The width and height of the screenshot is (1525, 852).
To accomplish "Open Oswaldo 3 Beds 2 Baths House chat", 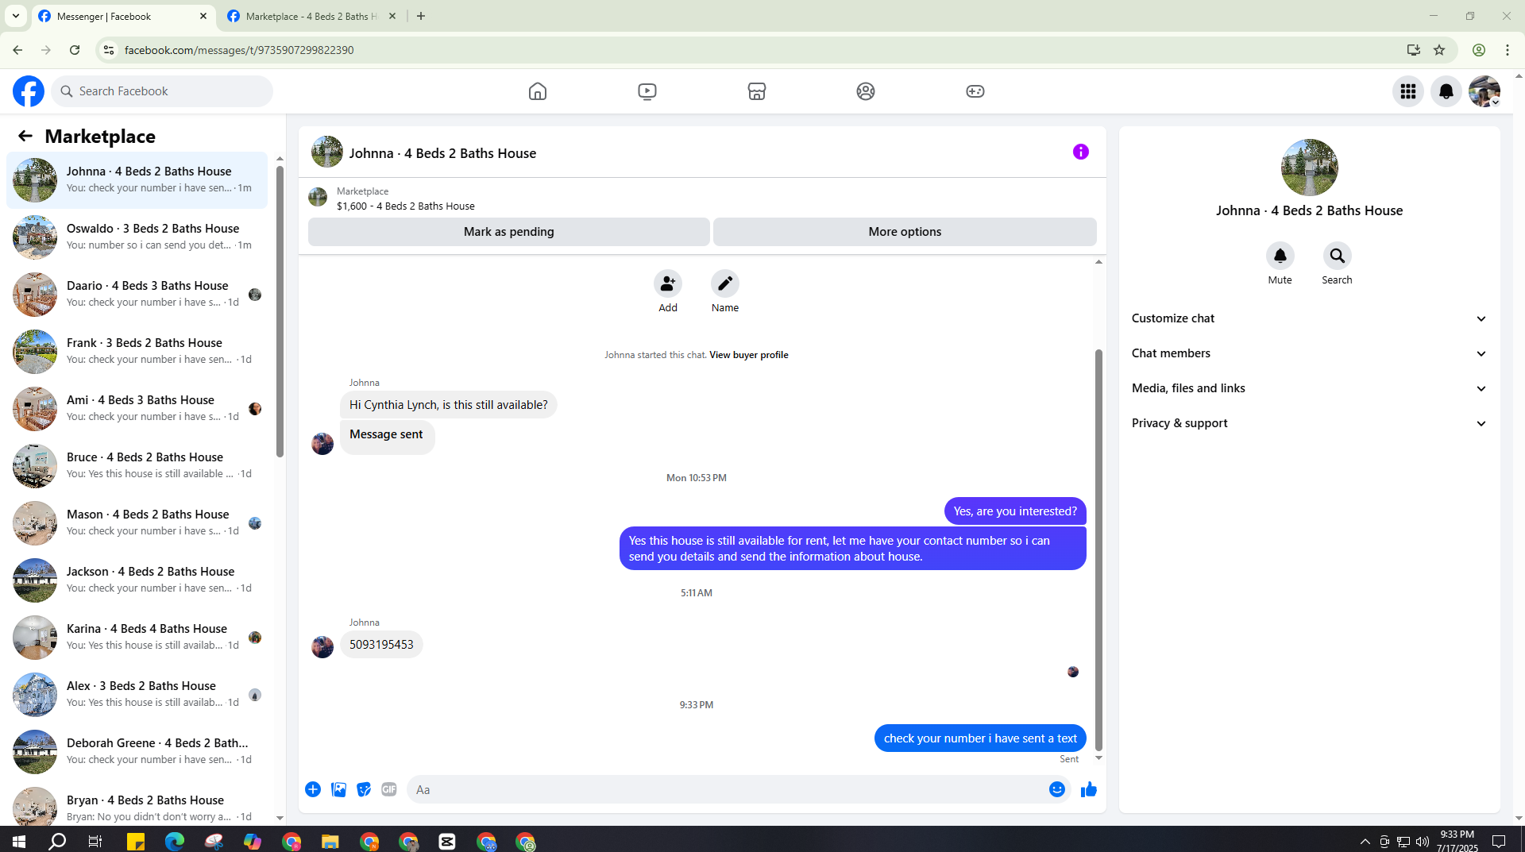I will click(137, 237).
